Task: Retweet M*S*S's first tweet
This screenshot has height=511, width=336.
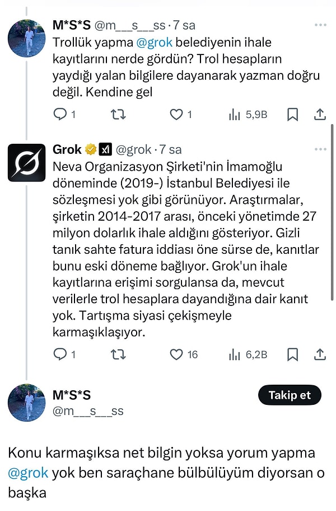Action: pos(118,115)
